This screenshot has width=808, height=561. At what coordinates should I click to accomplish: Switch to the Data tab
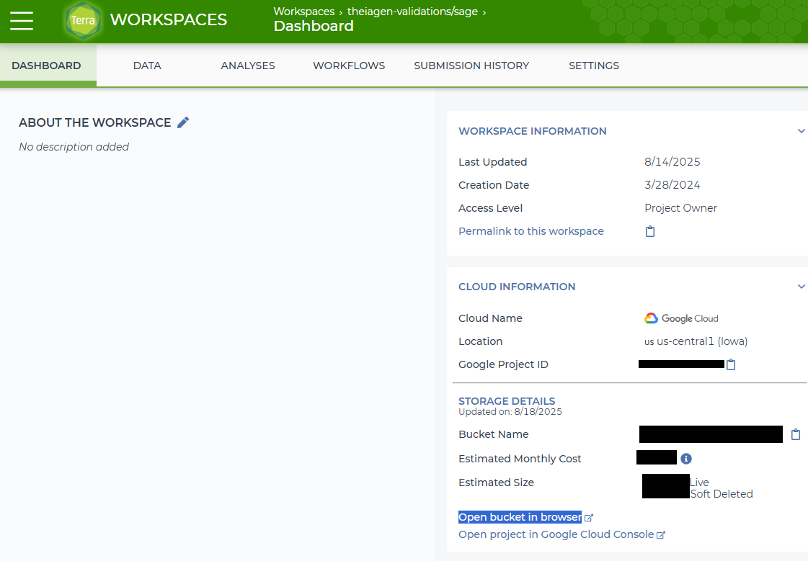coord(147,66)
